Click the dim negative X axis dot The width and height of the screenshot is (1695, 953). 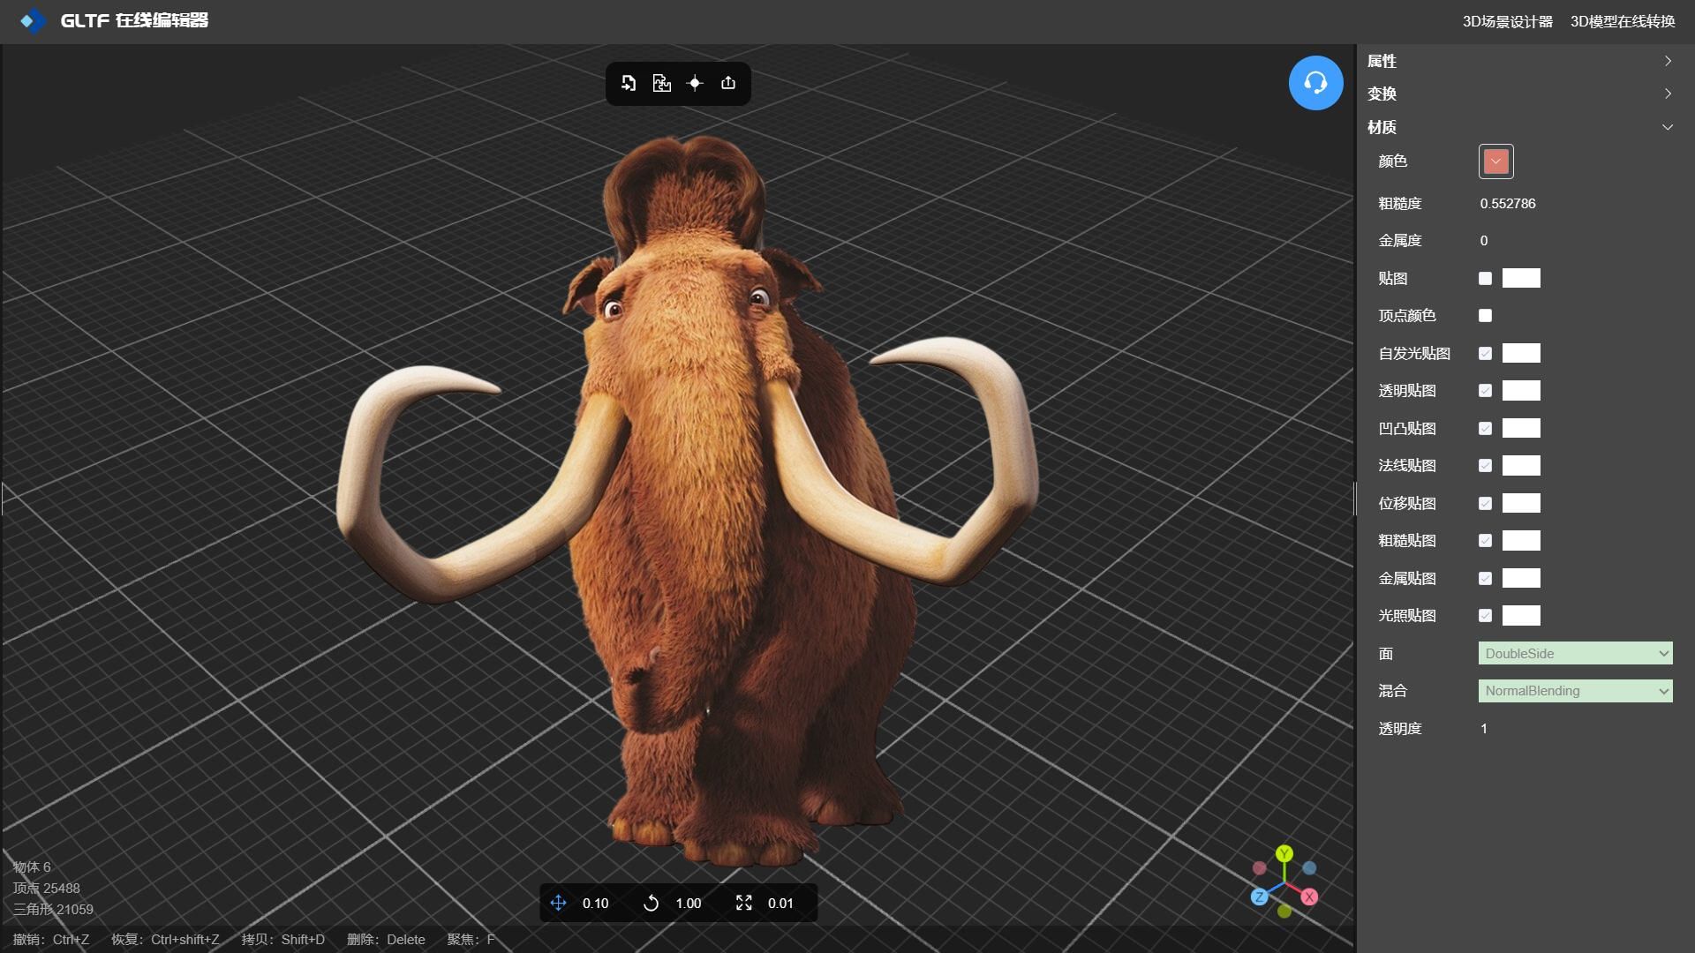pyautogui.click(x=1260, y=868)
